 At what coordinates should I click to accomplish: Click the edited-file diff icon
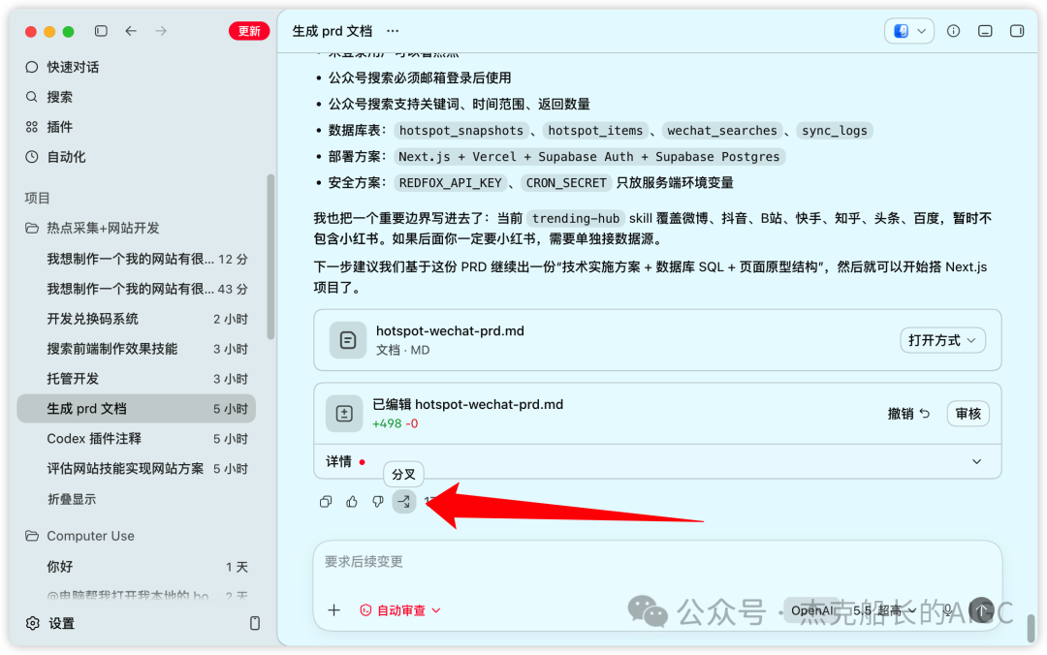point(344,414)
